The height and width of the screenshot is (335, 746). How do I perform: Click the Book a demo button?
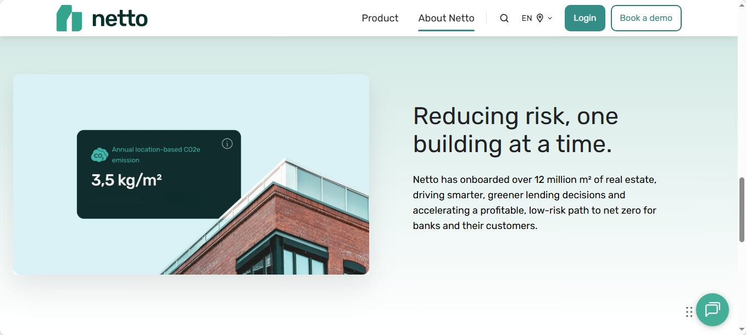tap(646, 18)
